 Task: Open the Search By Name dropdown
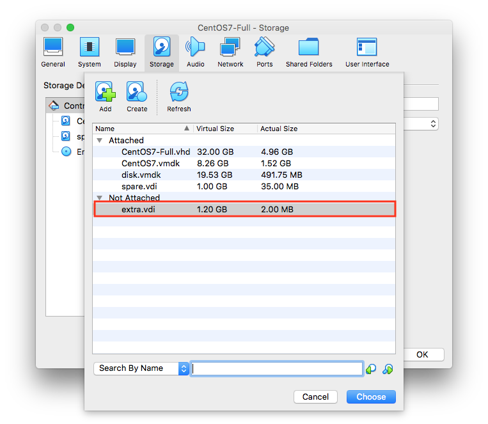pos(141,368)
